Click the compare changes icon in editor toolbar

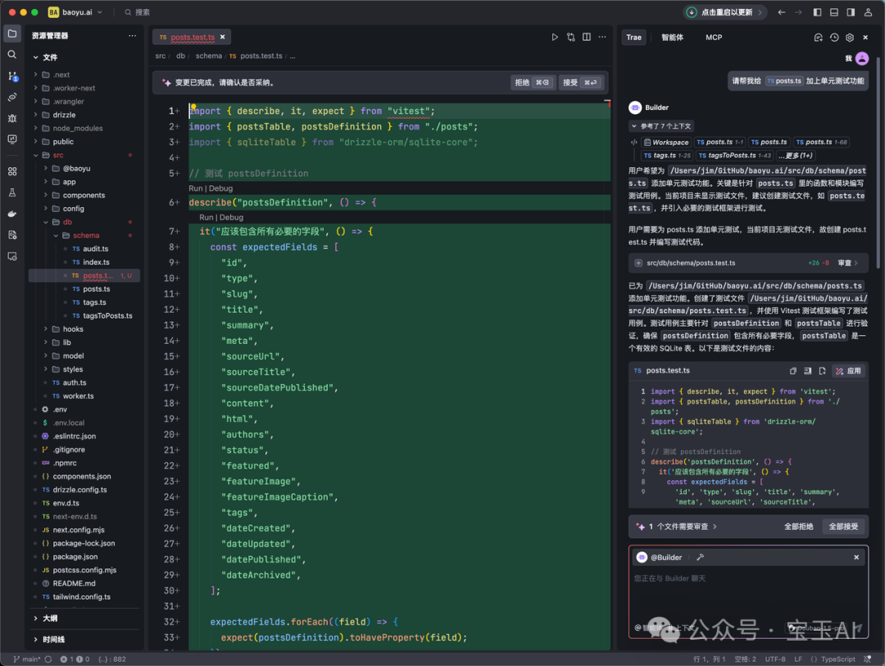click(x=570, y=37)
